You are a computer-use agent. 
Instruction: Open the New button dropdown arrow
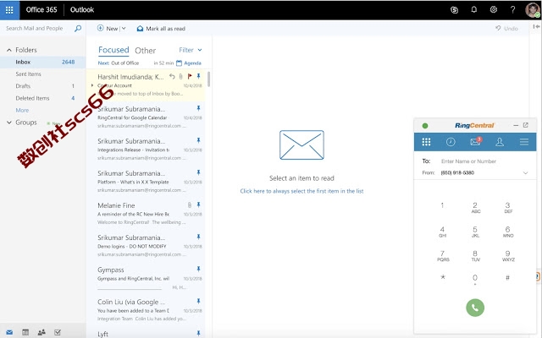pos(124,28)
